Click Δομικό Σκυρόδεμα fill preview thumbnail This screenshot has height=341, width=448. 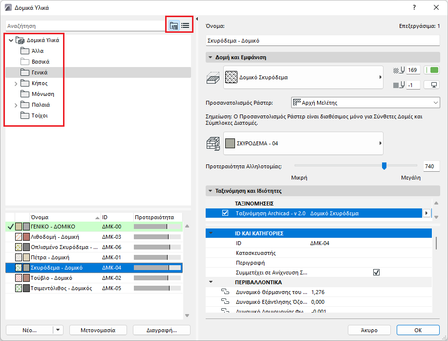(231, 77)
